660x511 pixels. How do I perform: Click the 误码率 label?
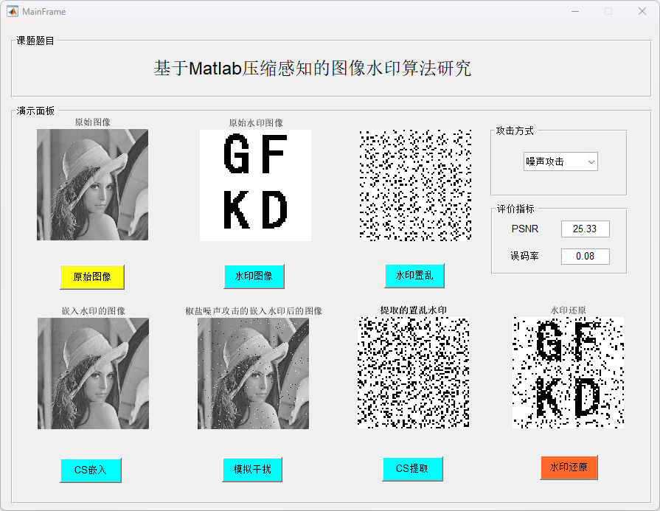click(524, 256)
